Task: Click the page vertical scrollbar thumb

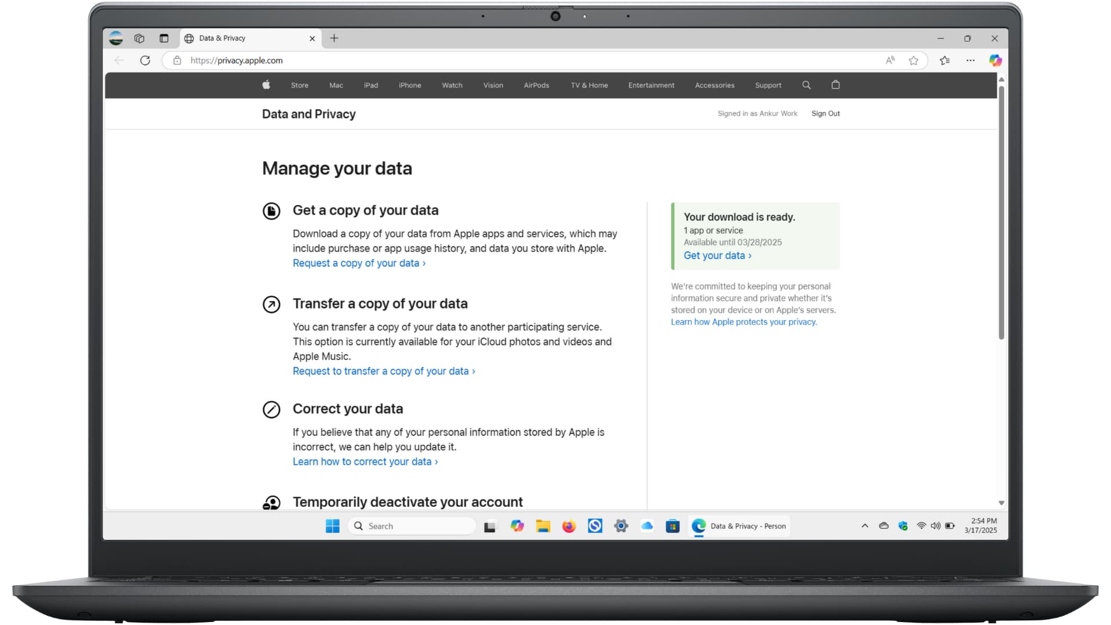Action: (1001, 212)
